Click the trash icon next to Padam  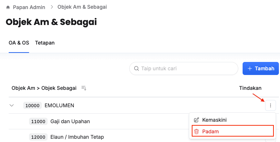tap(196, 131)
